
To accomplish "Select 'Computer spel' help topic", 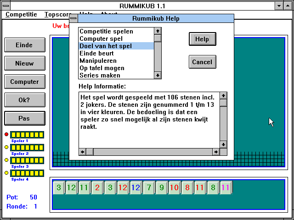I will pos(116,38).
